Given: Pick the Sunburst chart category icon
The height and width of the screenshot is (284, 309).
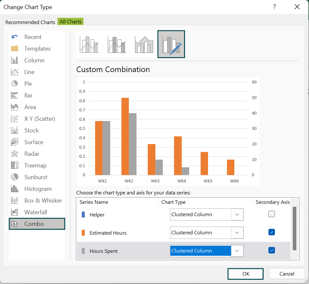Looking at the screenshot, I should tap(15, 177).
